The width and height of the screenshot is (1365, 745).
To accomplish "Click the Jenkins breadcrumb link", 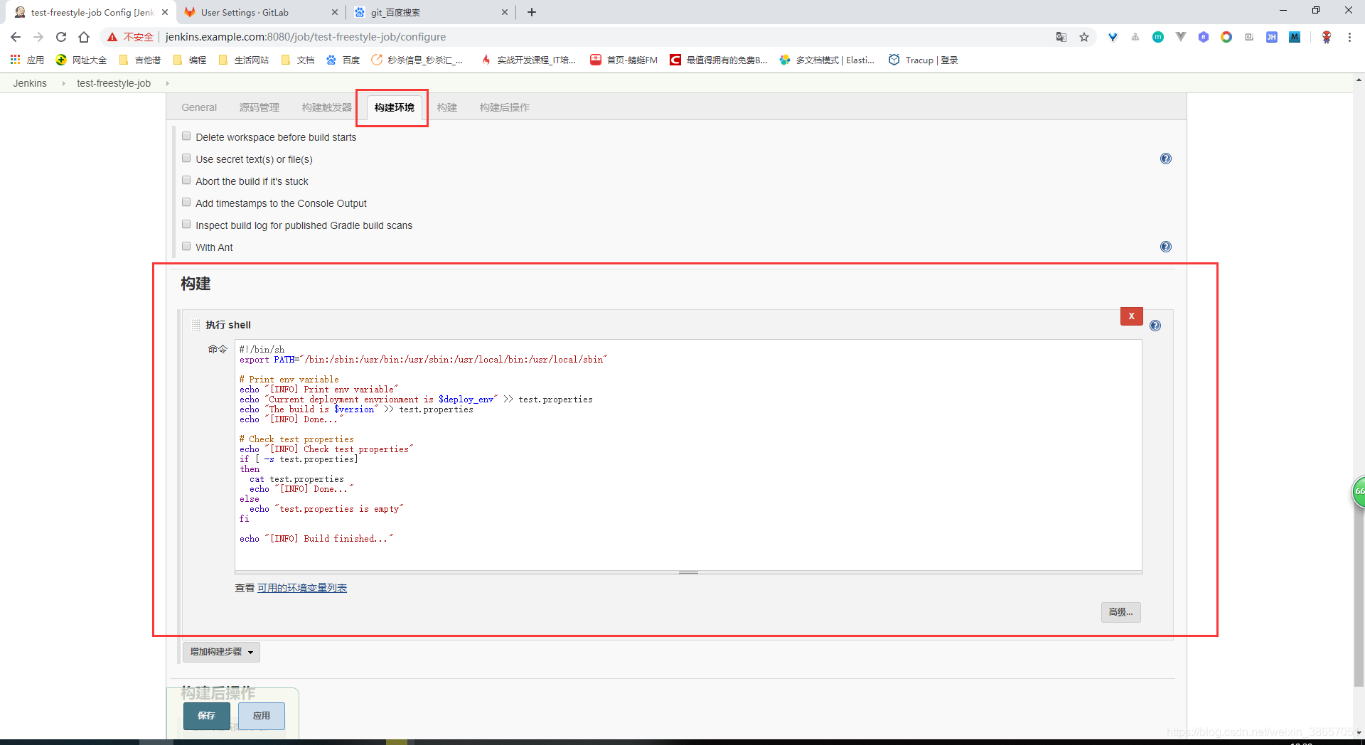I will 30,83.
